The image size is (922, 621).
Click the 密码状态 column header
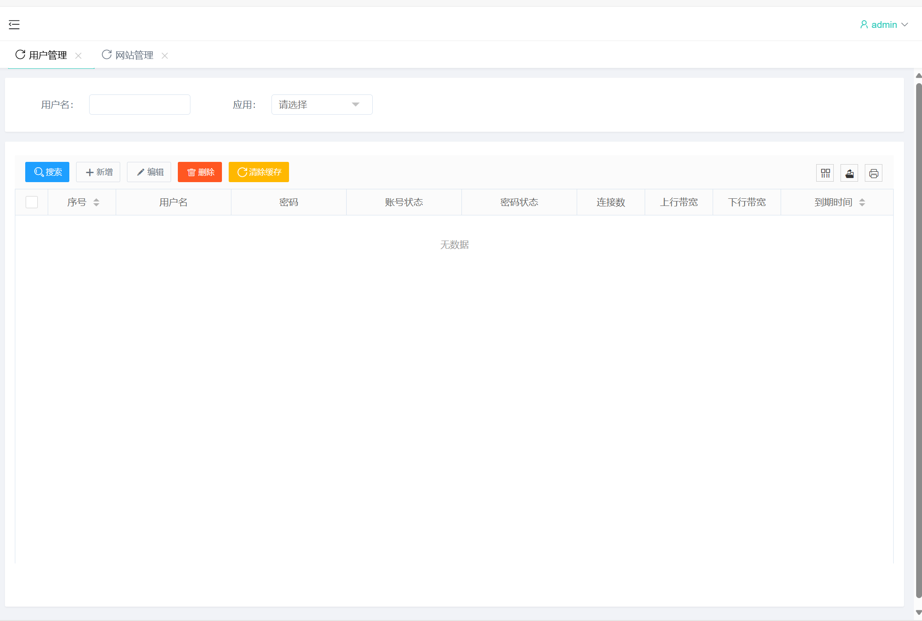point(519,202)
